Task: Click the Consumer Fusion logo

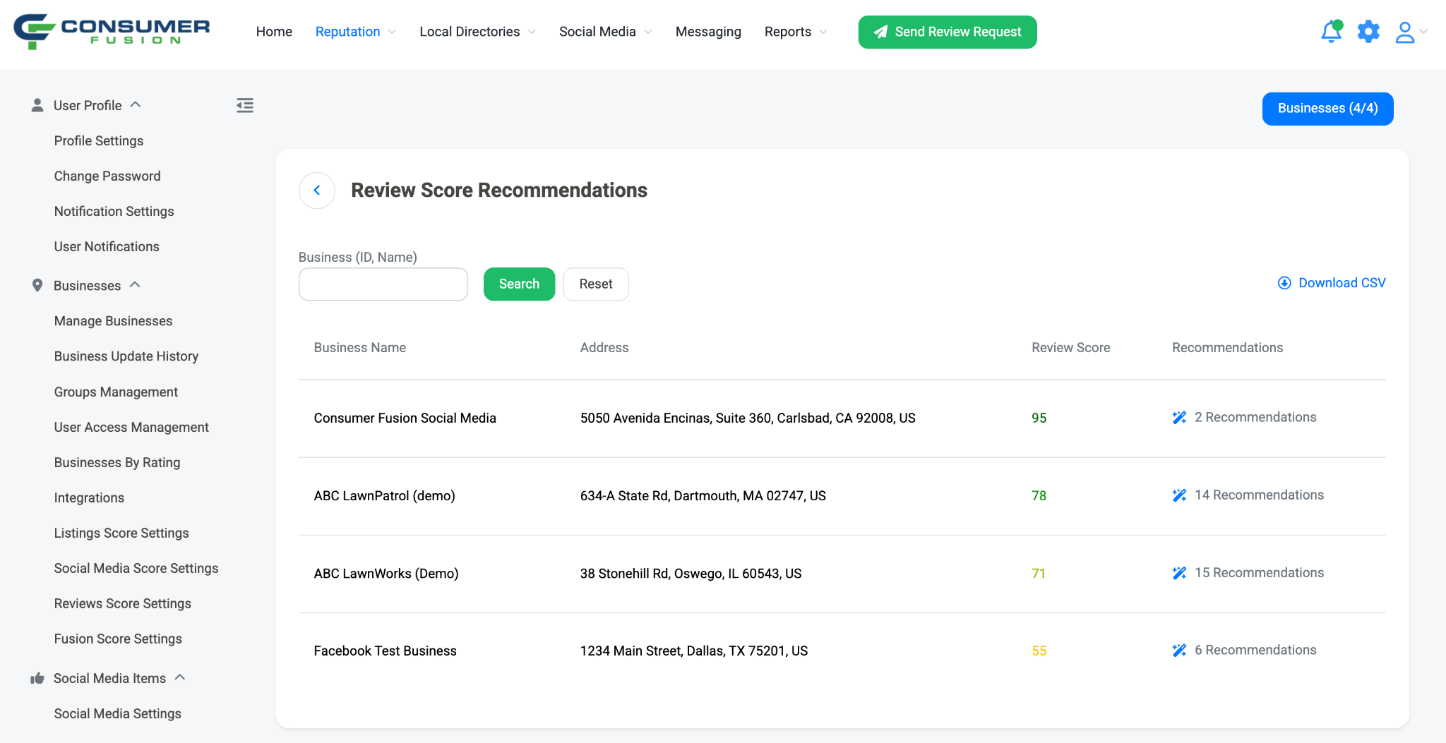Action: pos(112,32)
